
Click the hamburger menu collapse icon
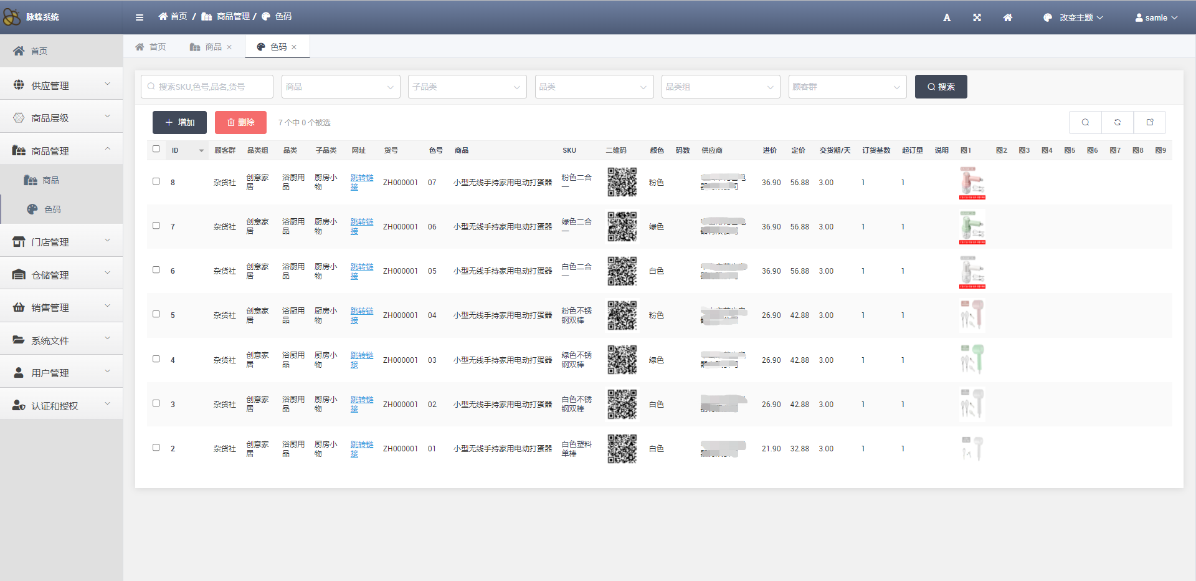tap(140, 17)
